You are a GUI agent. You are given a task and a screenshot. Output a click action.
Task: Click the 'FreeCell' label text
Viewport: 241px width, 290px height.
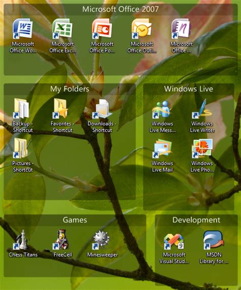pyautogui.click(x=63, y=255)
